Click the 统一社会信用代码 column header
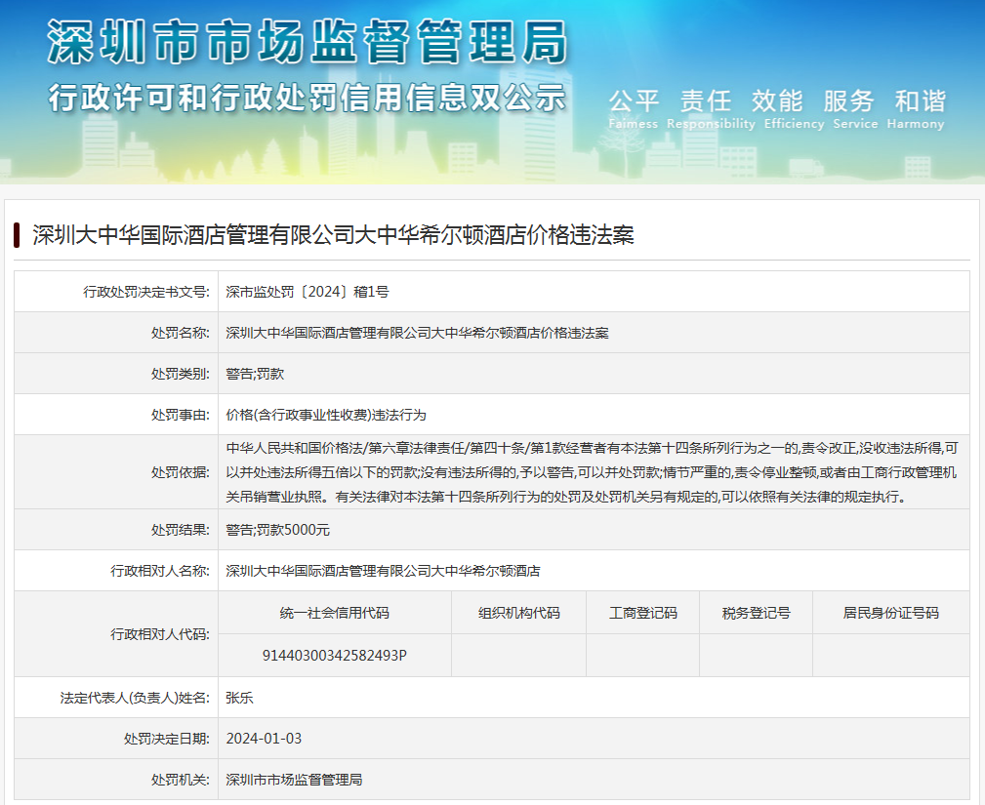The height and width of the screenshot is (805, 985). point(334,613)
